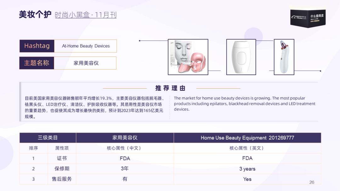This screenshot has height=191, width=340.
Task: Click the Home Use Beauty Equipment 201269777 header
Action: (247, 138)
